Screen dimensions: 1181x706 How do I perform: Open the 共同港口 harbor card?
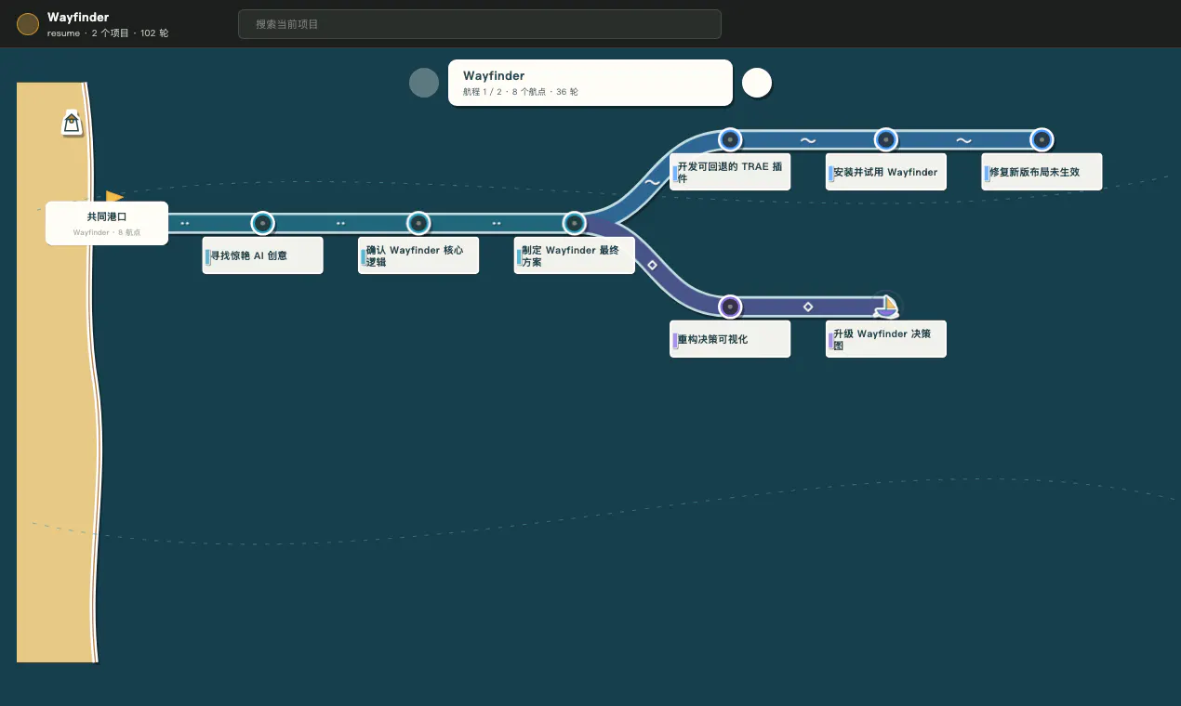(x=107, y=223)
